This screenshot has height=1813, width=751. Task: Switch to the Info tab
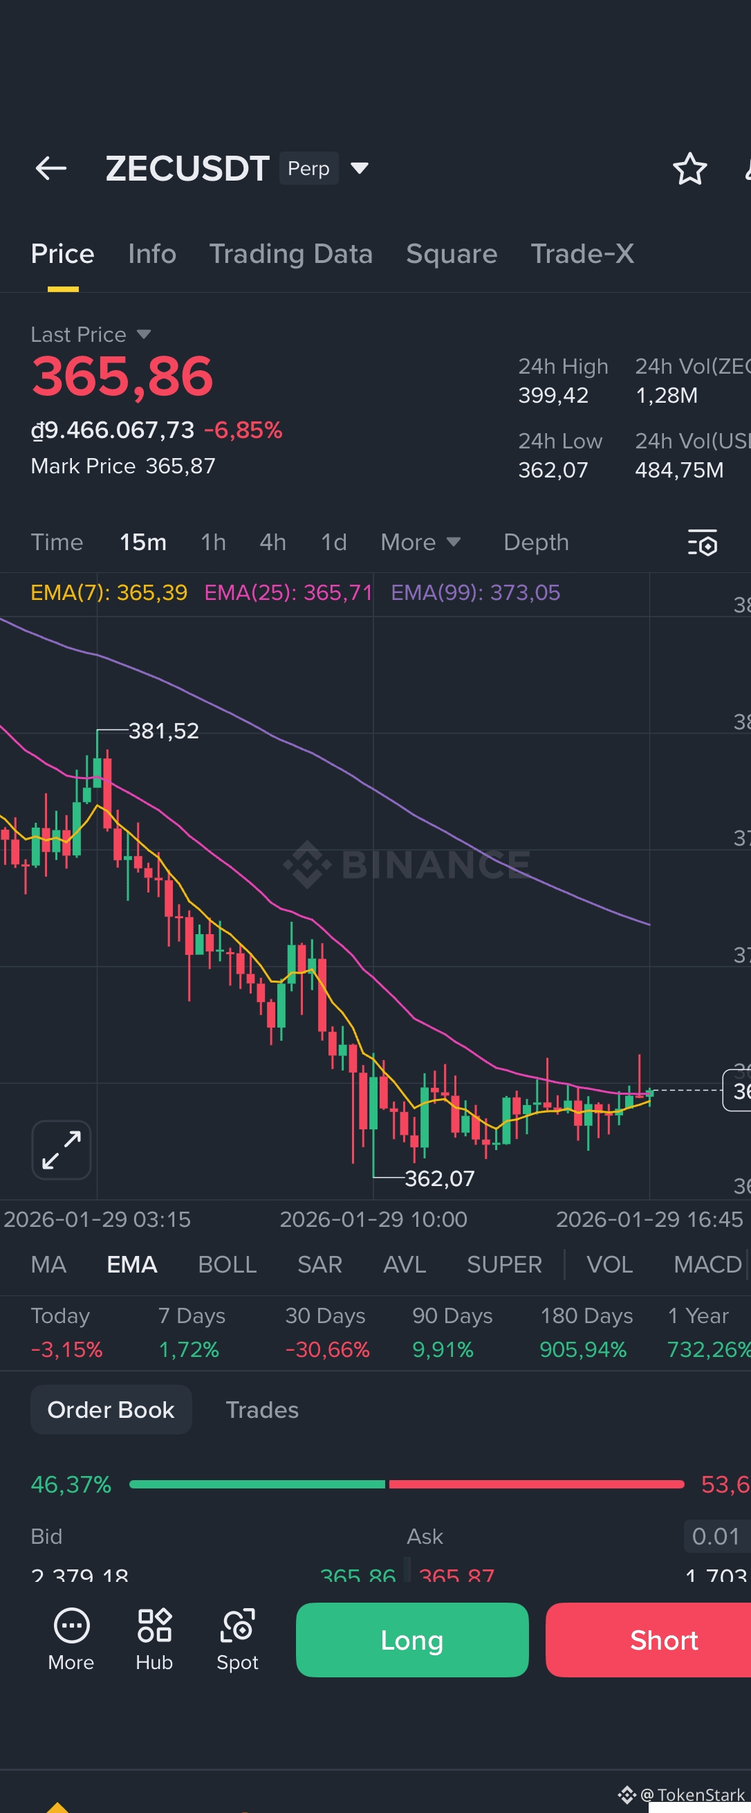(152, 253)
